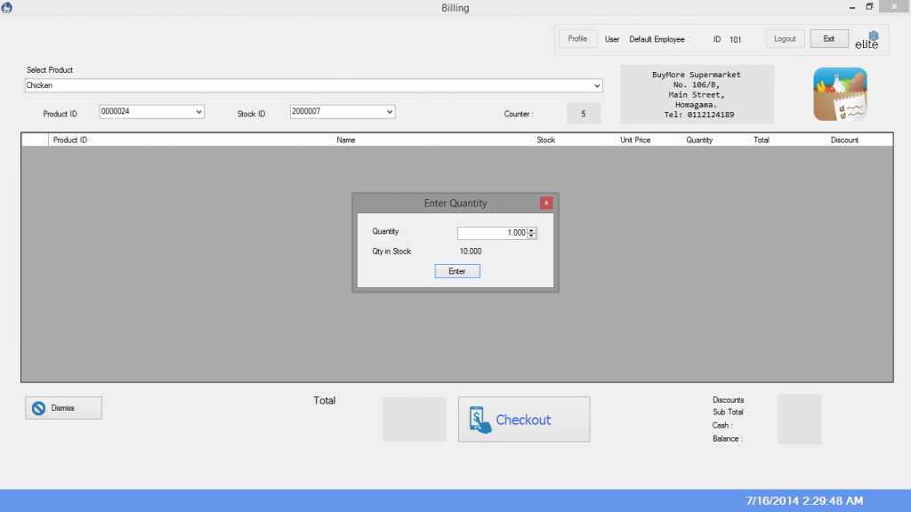Close the Enter Quantity dialog
The width and height of the screenshot is (911, 512).
[546, 204]
